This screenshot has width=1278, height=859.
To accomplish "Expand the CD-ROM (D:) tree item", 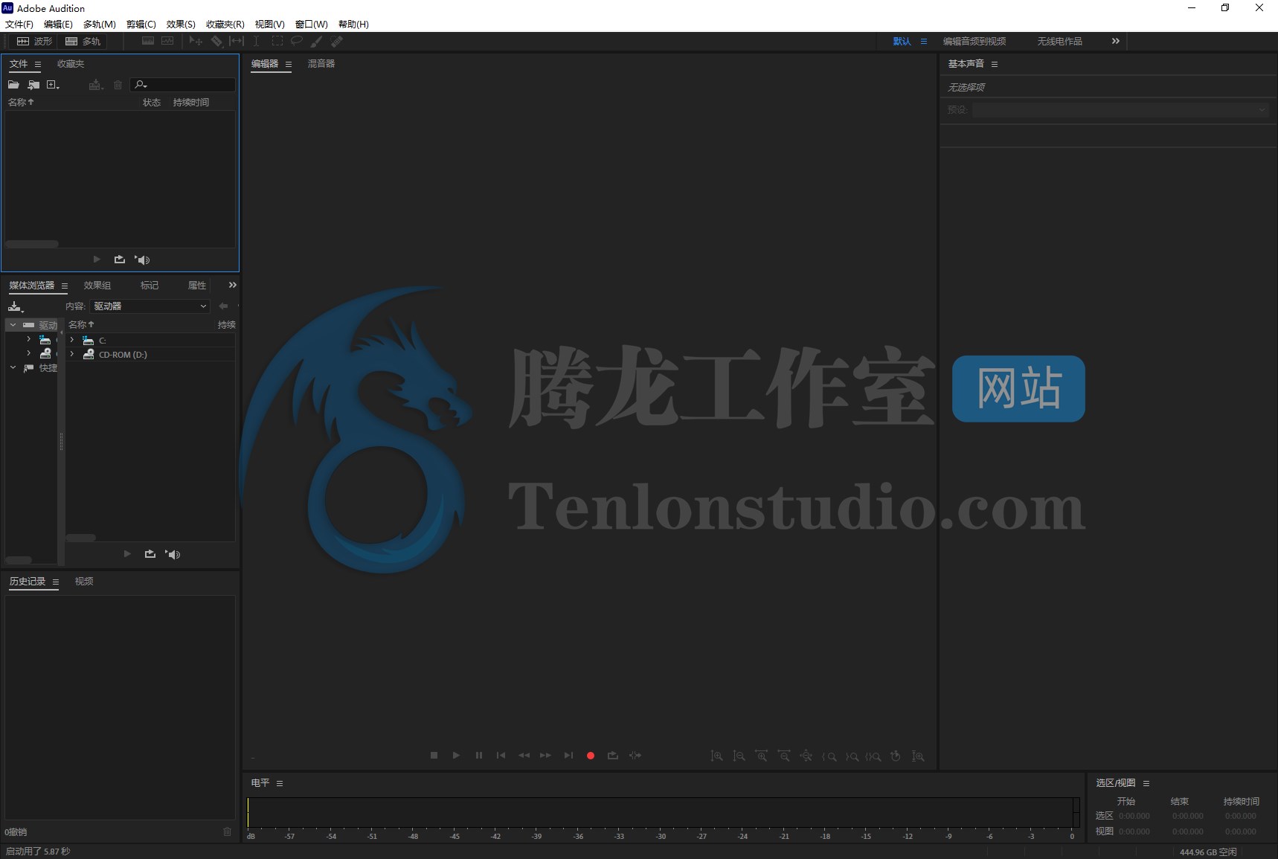I will click(72, 354).
